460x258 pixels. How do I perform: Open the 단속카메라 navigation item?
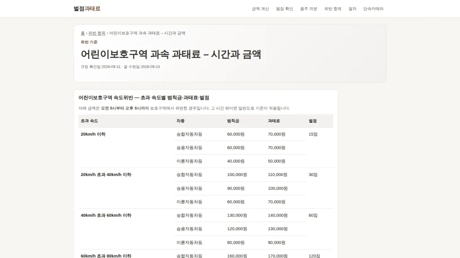point(373,9)
